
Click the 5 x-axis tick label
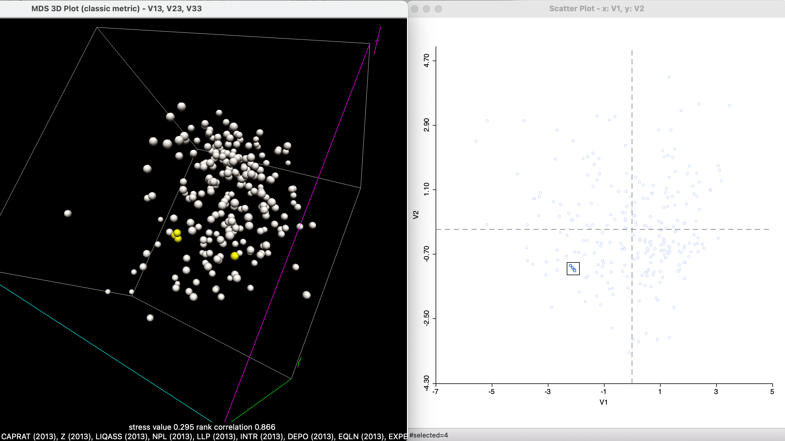772,392
